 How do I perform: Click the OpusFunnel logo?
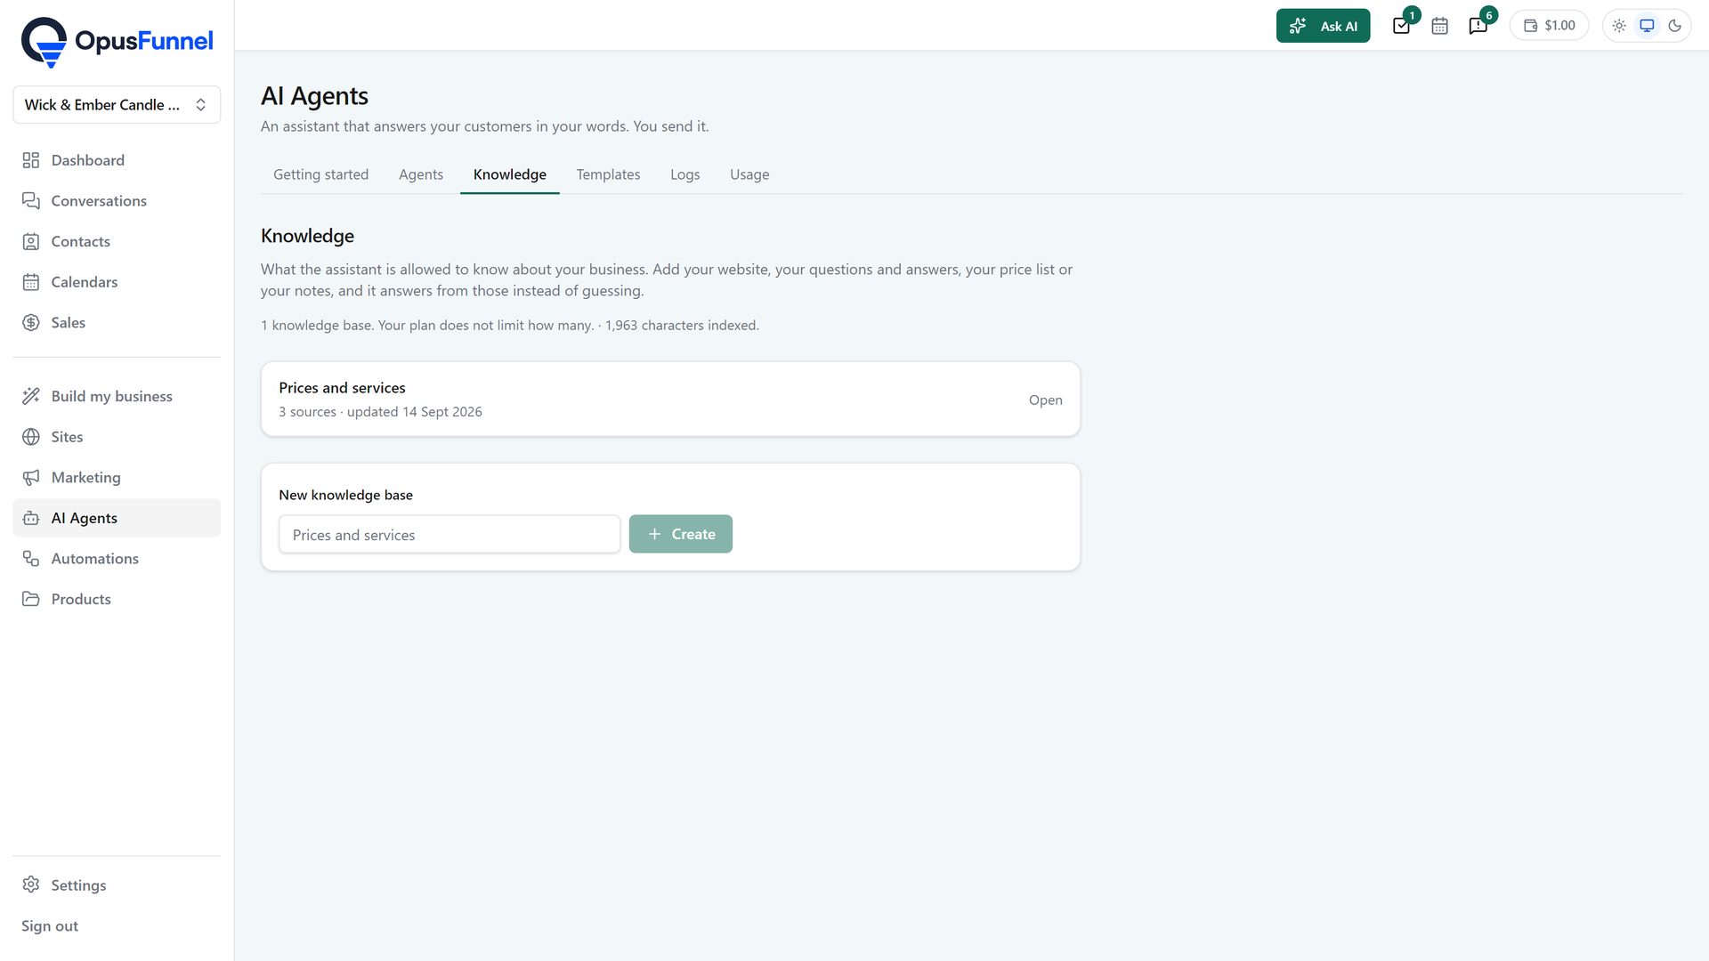(x=117, y=42)
